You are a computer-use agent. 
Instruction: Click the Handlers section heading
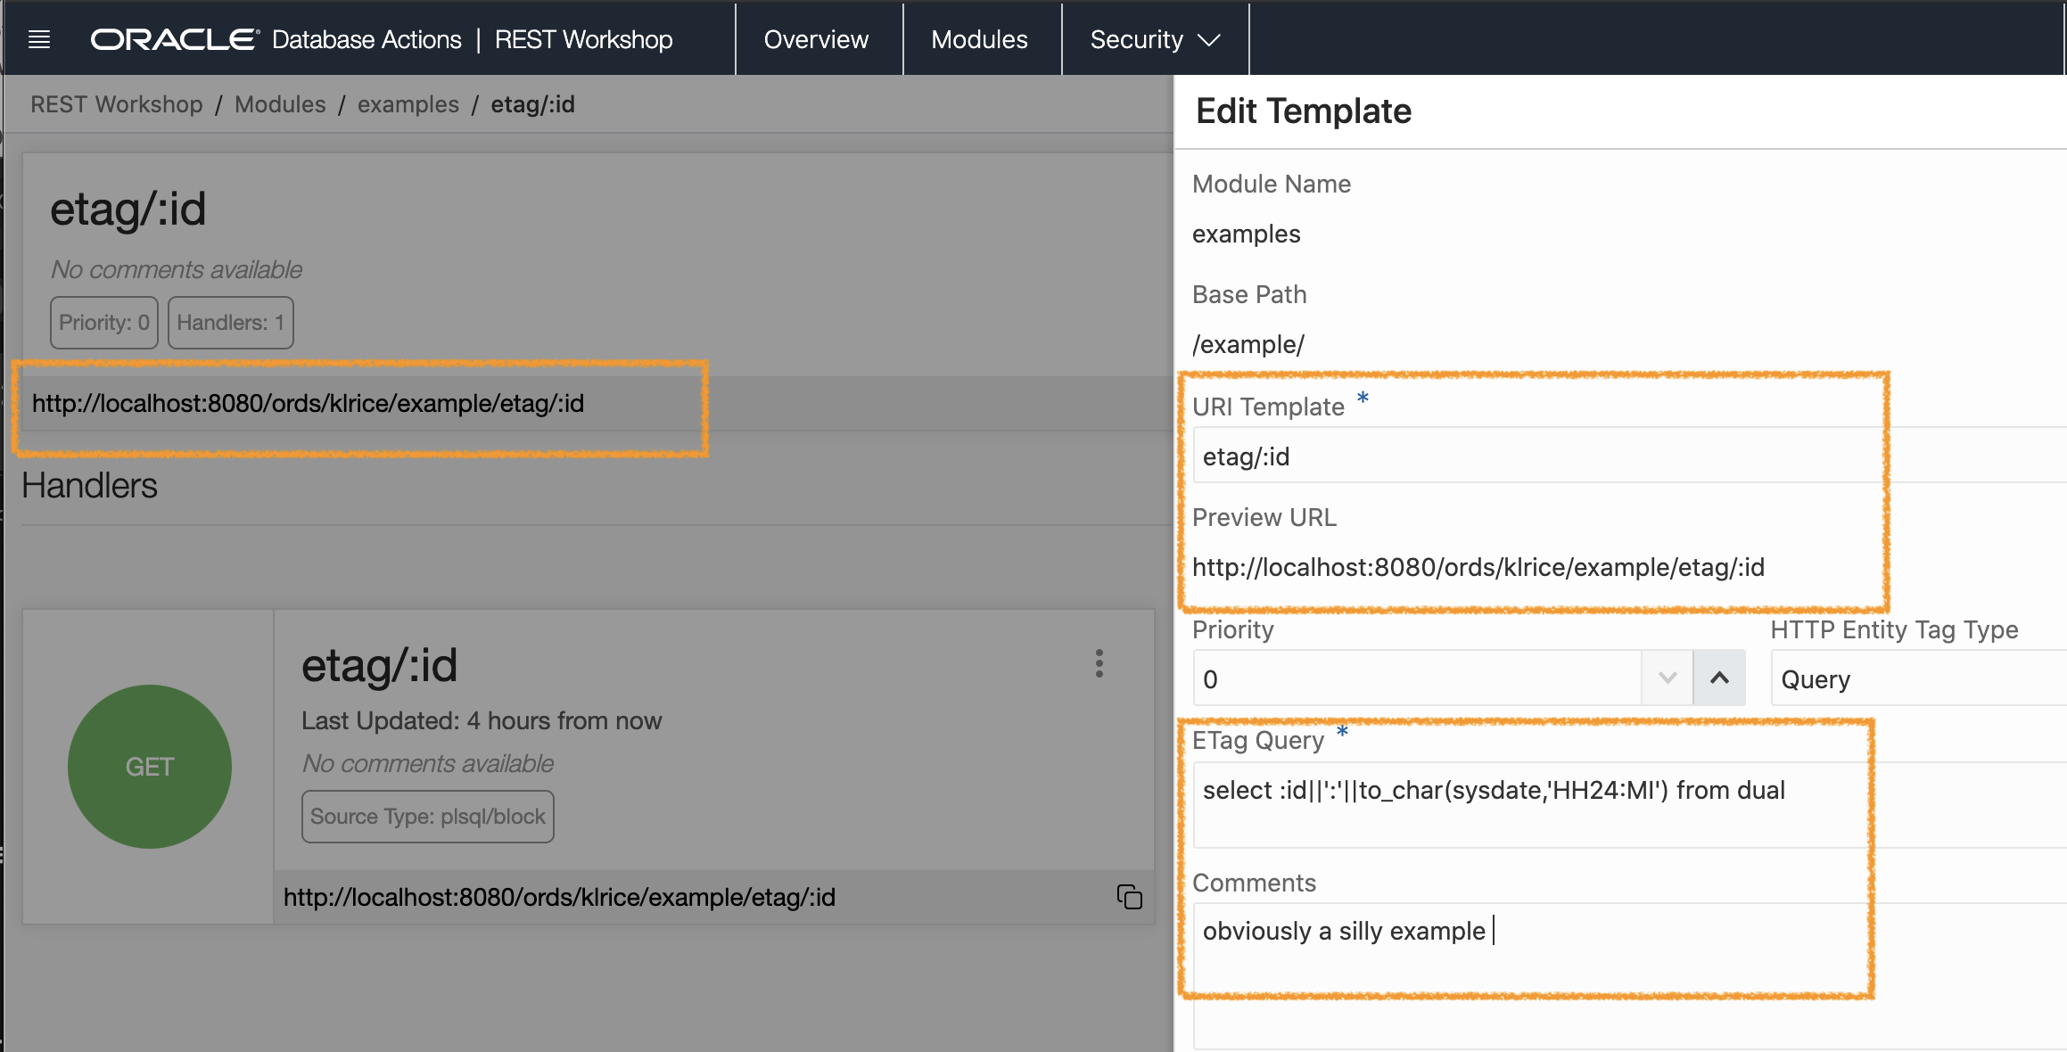click(89, 486)
